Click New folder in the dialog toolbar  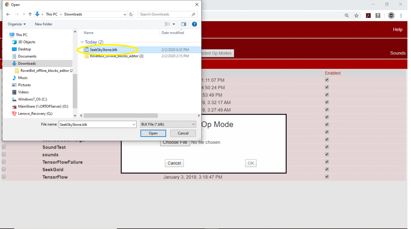pyautogui.click(x=43, y=24)
